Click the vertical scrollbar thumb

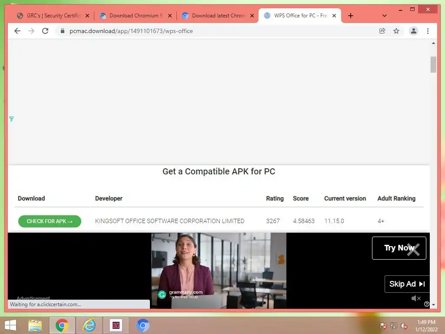pyautogui.click(x=433, y=64)
